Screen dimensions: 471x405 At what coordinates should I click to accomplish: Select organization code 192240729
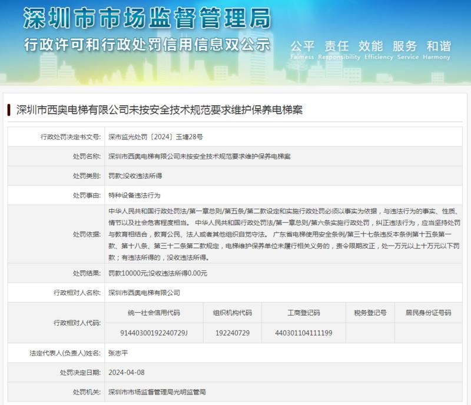(233, 333)
